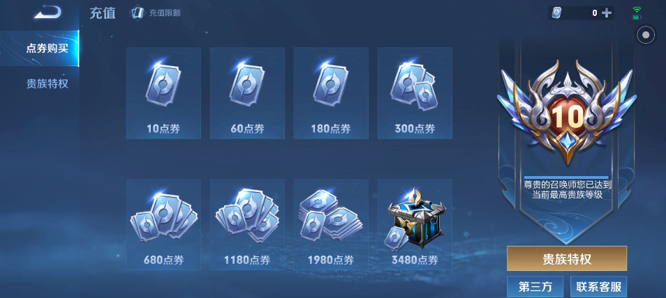The image size is (666, 298).
Task: Open the 第三方 third-party button
Action: (535, 287)
